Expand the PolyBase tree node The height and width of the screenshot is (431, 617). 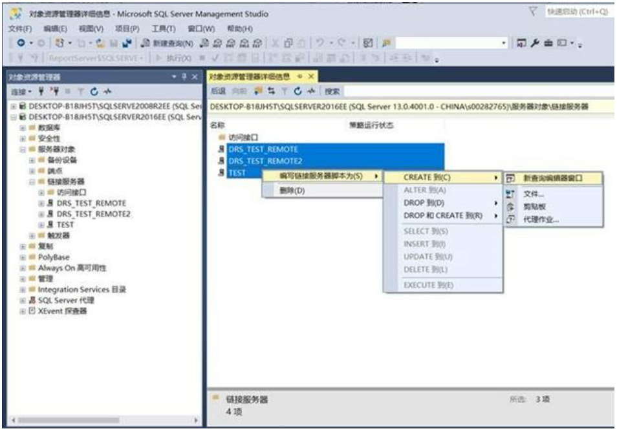(x=23, y=257)
